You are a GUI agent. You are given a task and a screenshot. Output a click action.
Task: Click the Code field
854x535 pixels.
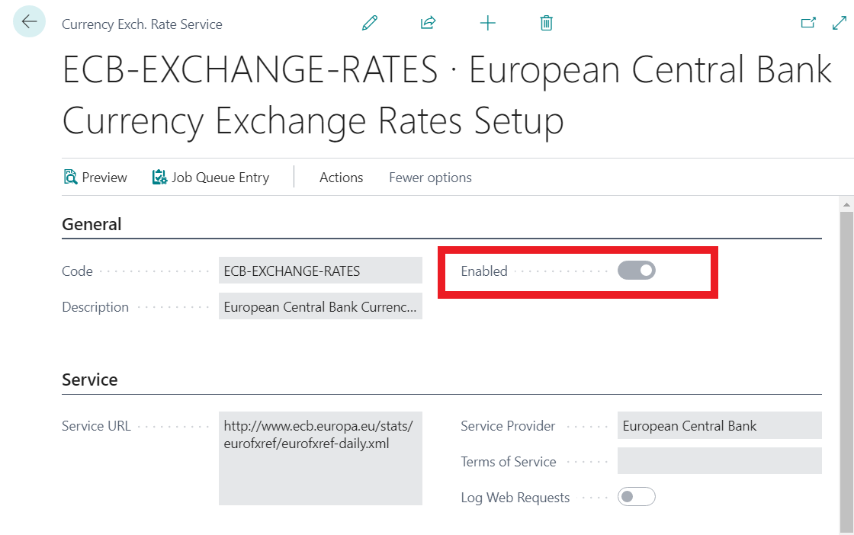click(x=320, y=271)
